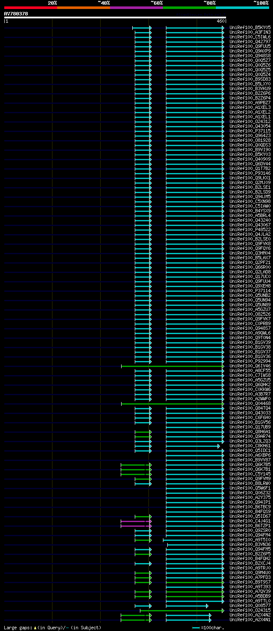
Task: Select the UniRef100_Q3HM04 label
Action: tap(250, 253)
